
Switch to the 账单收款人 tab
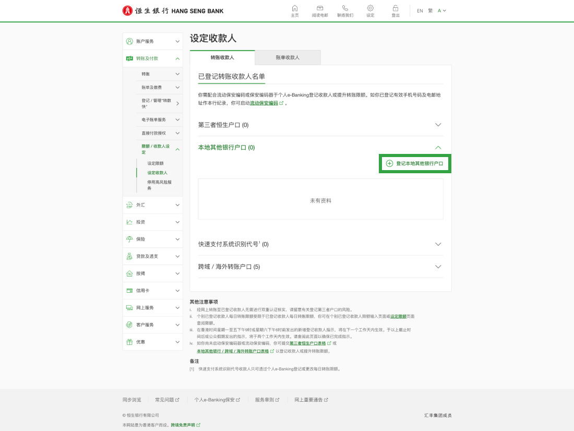click(288, 57)
